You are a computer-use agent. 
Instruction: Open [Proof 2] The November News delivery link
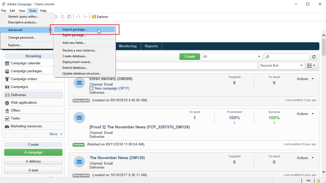coord(140,127)
